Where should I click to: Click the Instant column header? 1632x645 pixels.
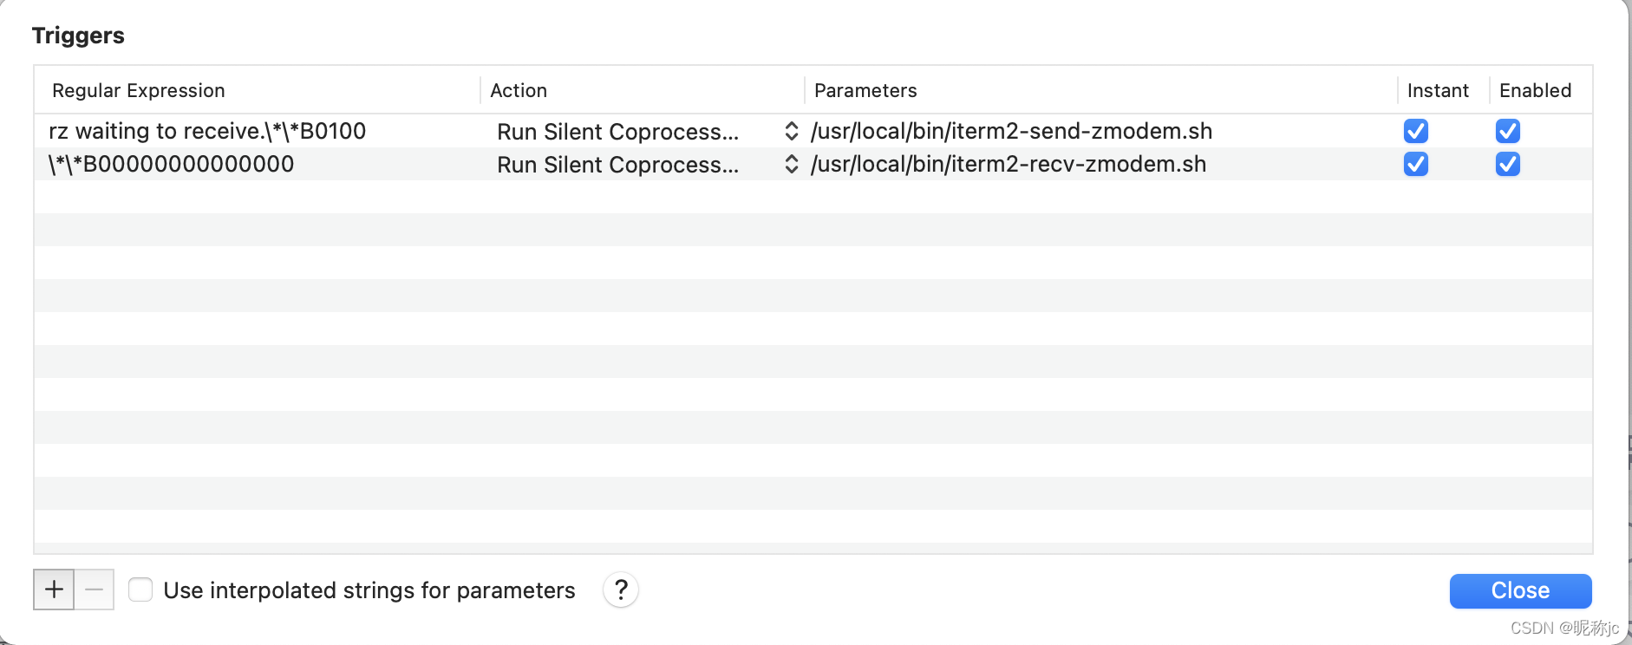point(1438,90)
